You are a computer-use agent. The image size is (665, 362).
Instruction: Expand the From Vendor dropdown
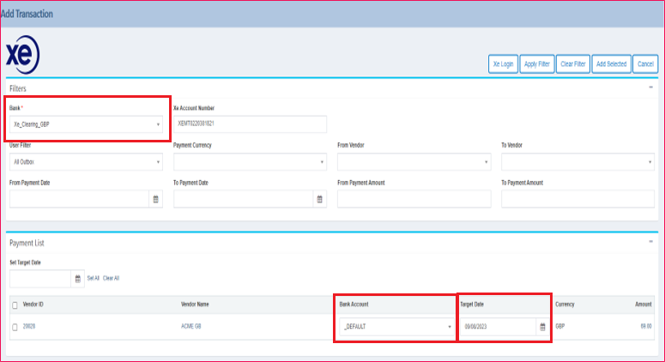(414, 161)
